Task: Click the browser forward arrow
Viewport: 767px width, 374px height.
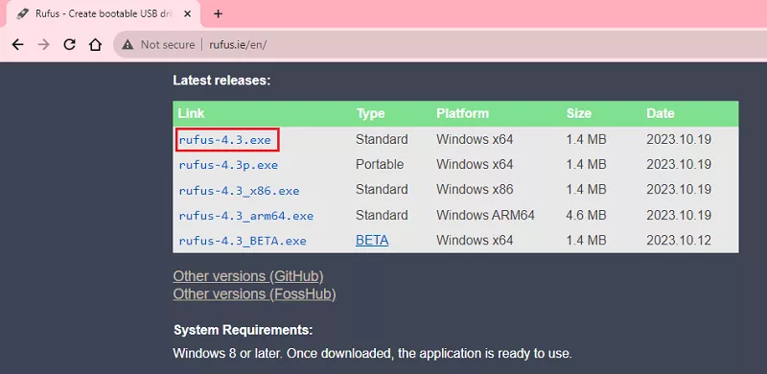Action: pyautogui.click(x=43, y=44)
